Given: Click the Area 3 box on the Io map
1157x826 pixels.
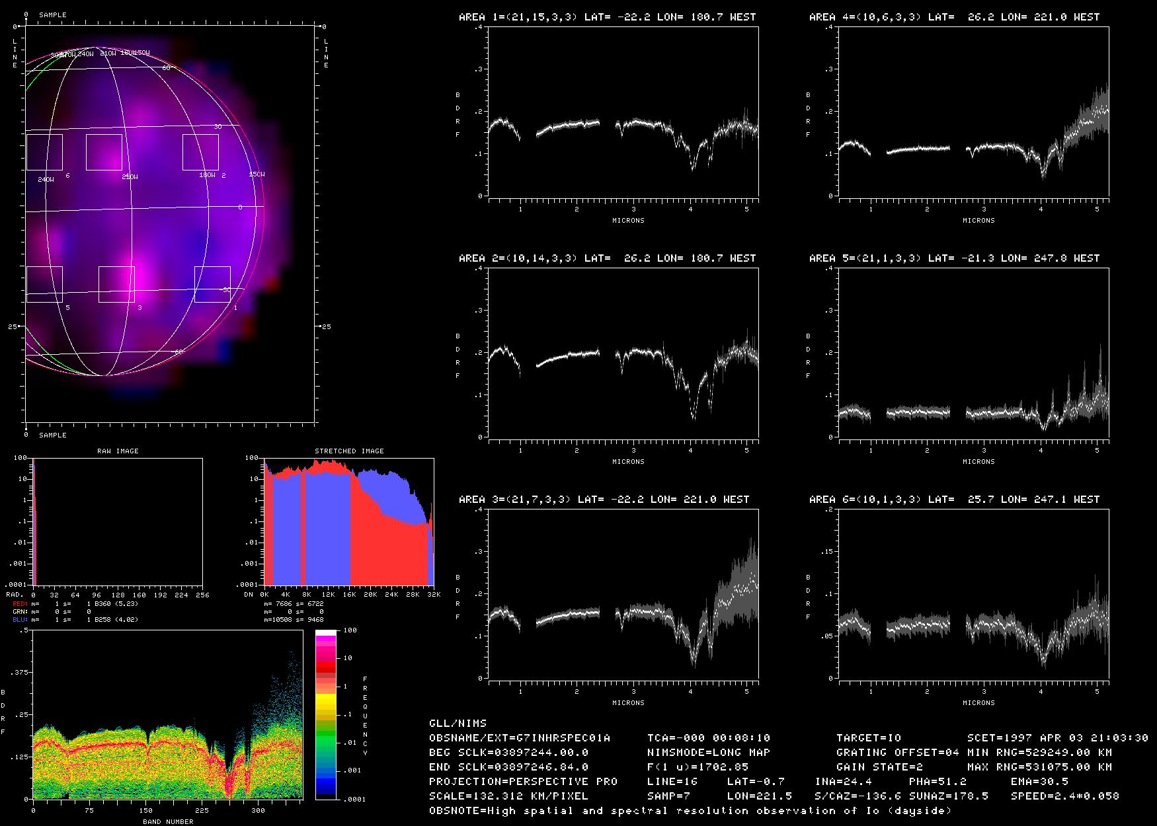Looking at the screenshot, I should [116, 284].
